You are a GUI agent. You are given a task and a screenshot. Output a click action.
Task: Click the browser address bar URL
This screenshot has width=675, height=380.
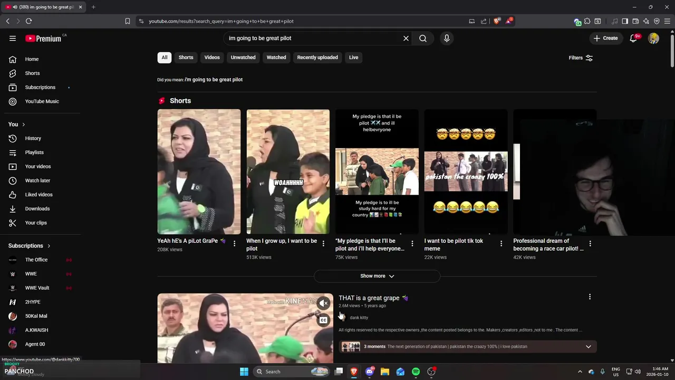pyautogui.click(x=221, y=21)
